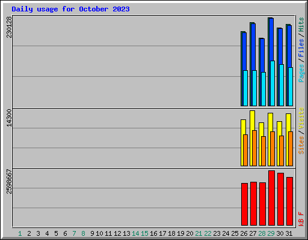Click the orange sites bar for day 30

(282, 151)
